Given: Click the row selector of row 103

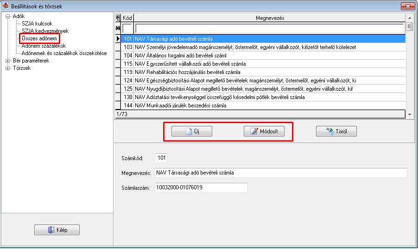Looking at the screenshot, I should pos(118,47).
